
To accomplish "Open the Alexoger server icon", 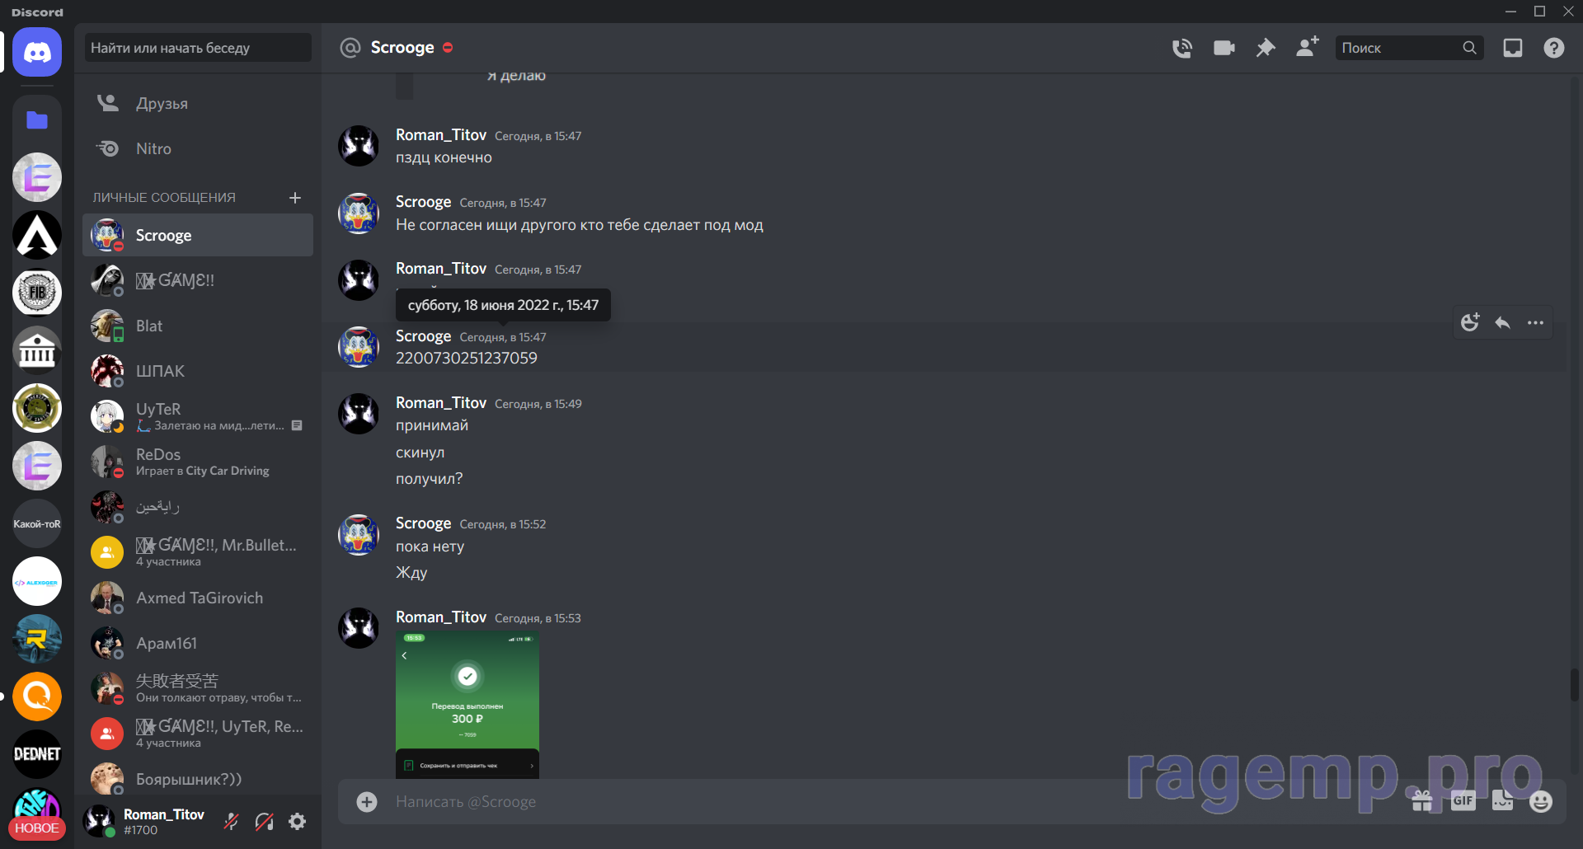I will pyautogui.click(x=37, y=581).
